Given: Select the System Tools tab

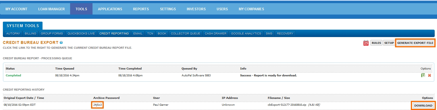Looking at the screenshot, I should tap(23, 26).
